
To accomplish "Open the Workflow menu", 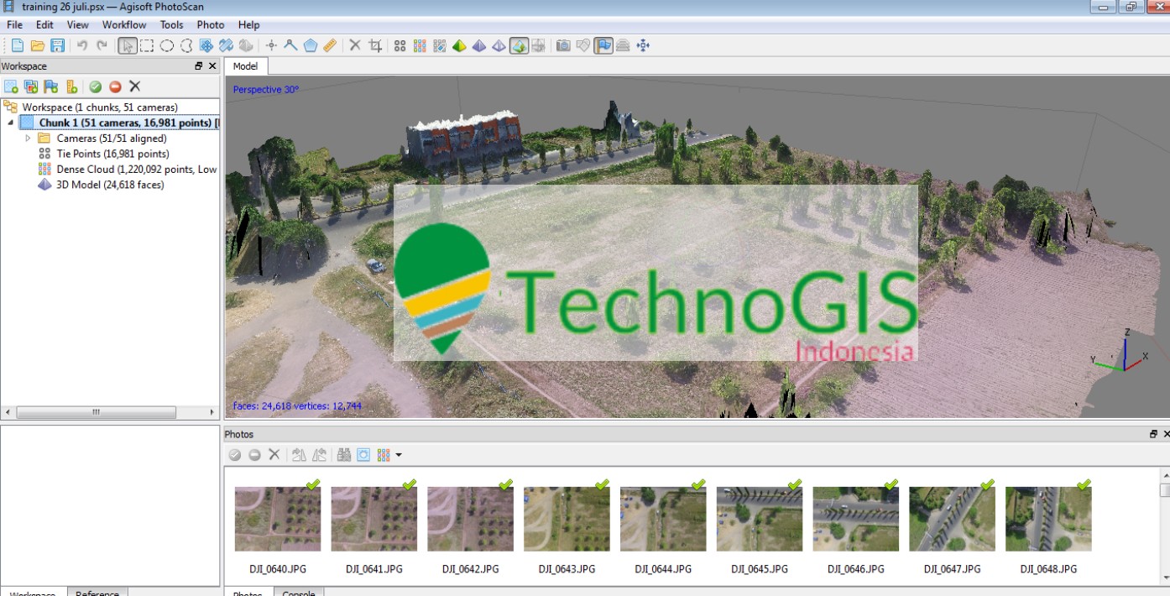I will click(124, 25).
